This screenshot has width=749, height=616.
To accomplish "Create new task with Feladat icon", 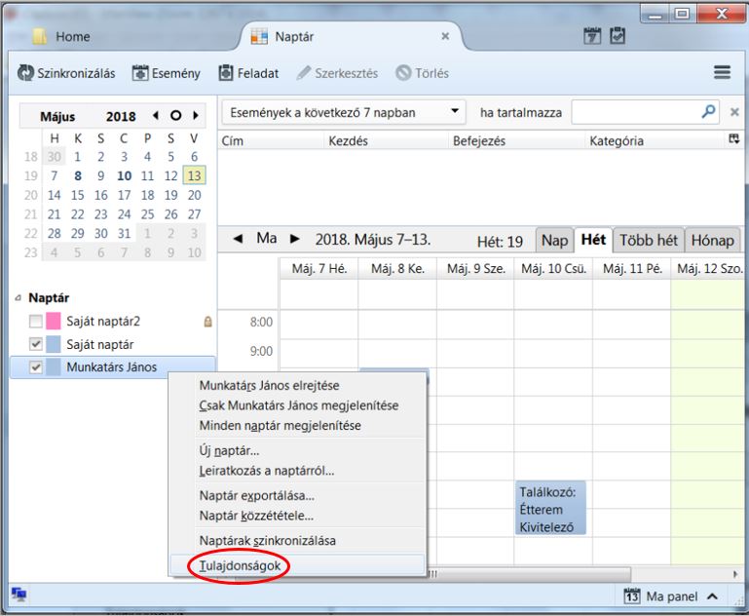I will point(227,73).
